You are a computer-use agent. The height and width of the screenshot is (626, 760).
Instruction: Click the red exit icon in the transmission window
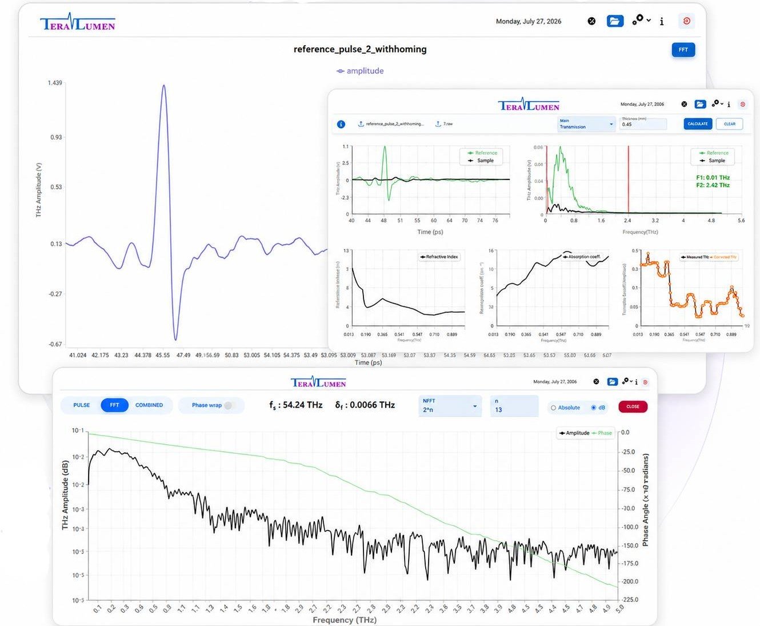pyautogui.click(x=743, y=105)
